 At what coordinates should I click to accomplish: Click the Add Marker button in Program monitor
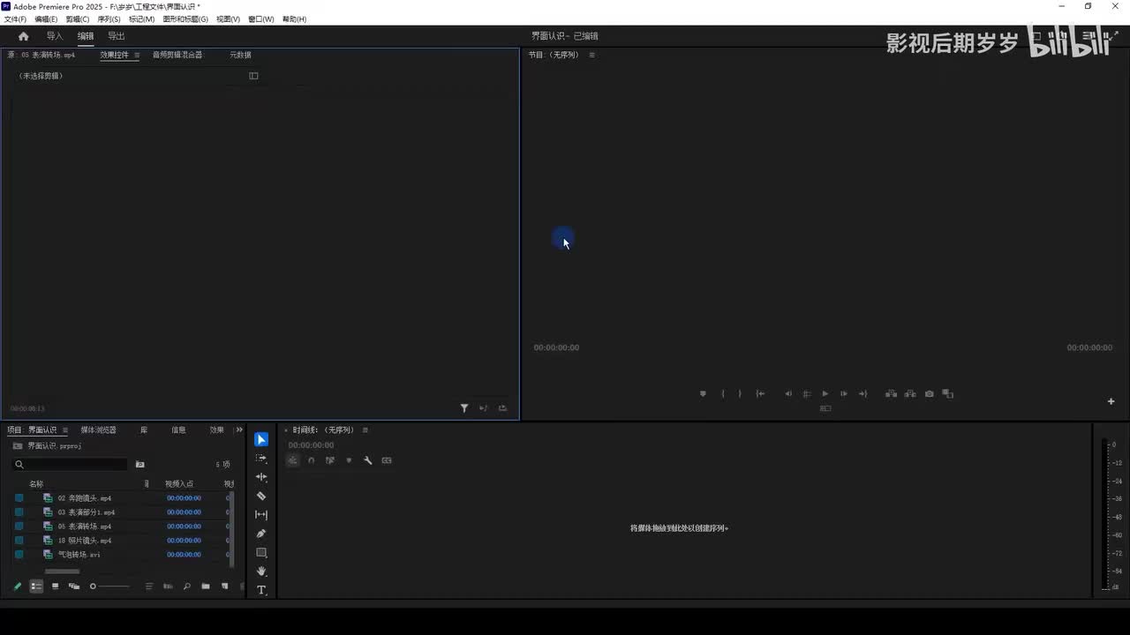coord(703,394)
